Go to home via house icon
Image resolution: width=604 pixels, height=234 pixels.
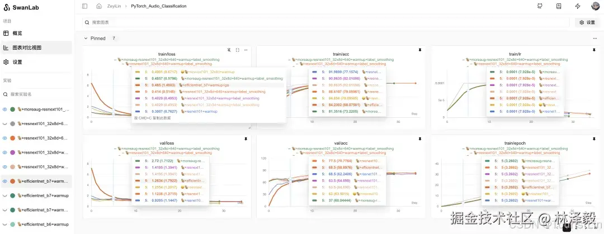99,6
